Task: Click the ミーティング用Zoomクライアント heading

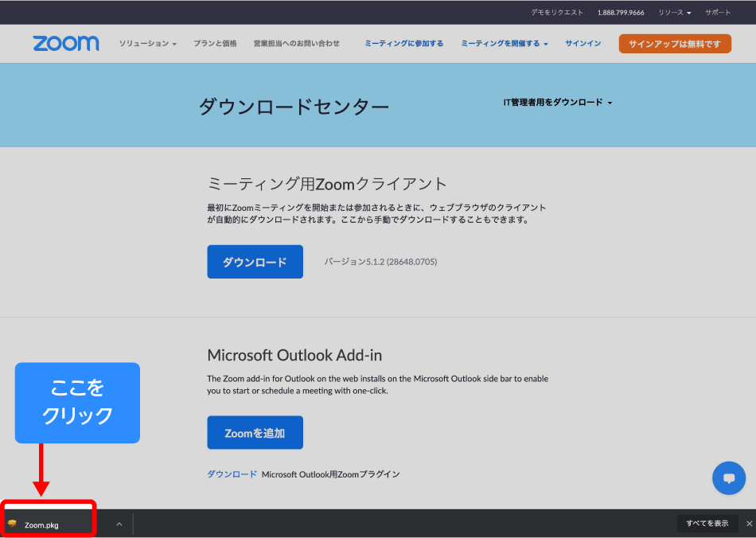Action: tap(327, 184)
